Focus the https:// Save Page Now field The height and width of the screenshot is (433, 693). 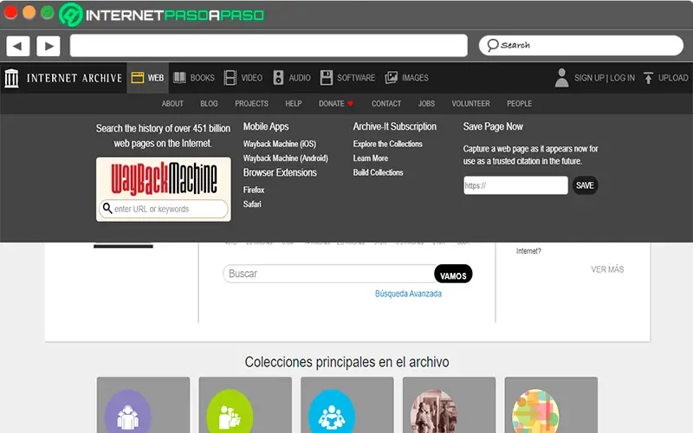515,185
